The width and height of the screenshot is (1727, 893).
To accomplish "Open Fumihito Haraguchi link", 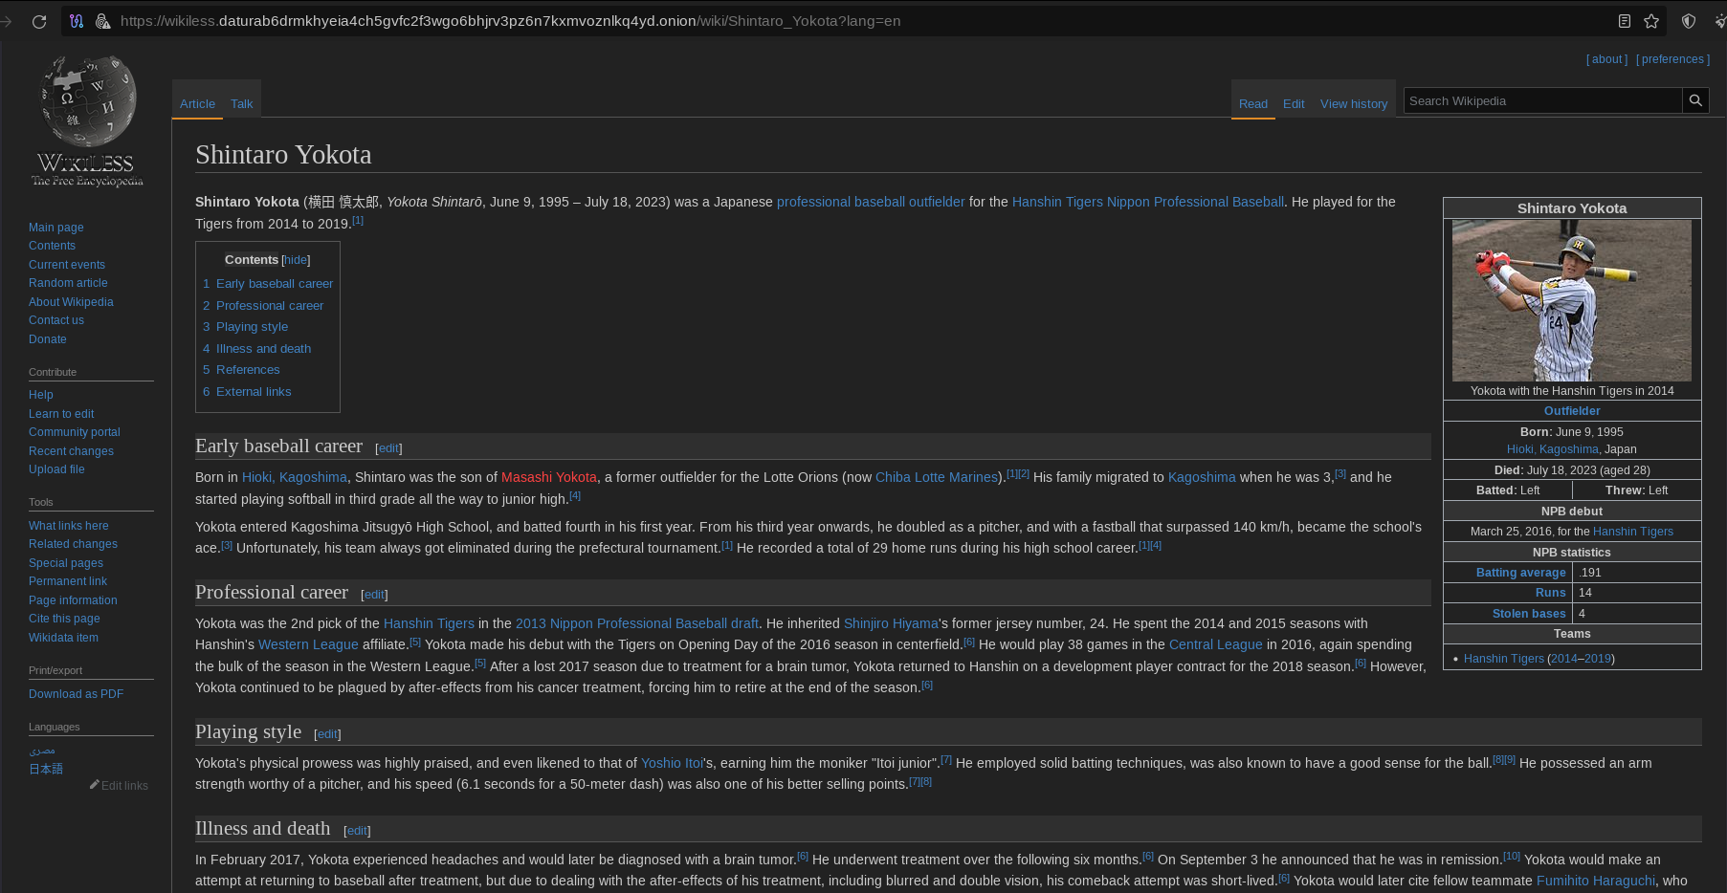I will 1596,881.
